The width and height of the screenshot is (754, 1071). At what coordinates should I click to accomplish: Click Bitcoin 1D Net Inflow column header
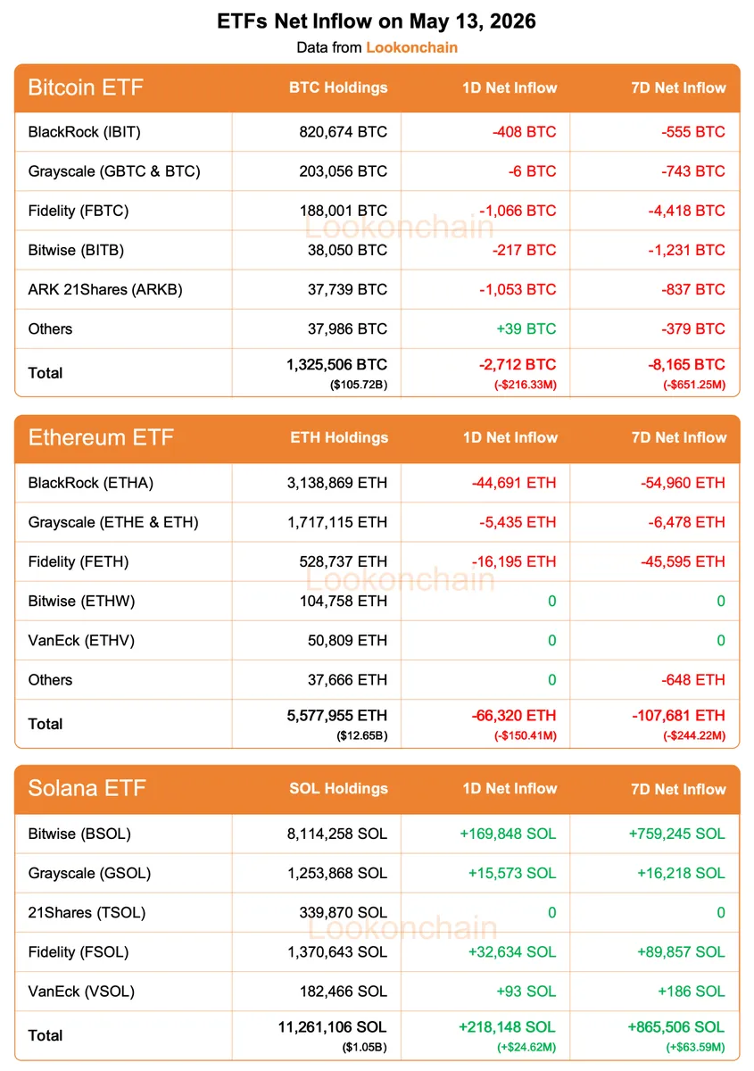pos(510,87)
